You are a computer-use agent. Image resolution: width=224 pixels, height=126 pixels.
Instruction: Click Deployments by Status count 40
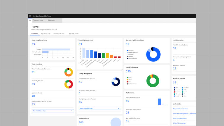tap(128, 101)
